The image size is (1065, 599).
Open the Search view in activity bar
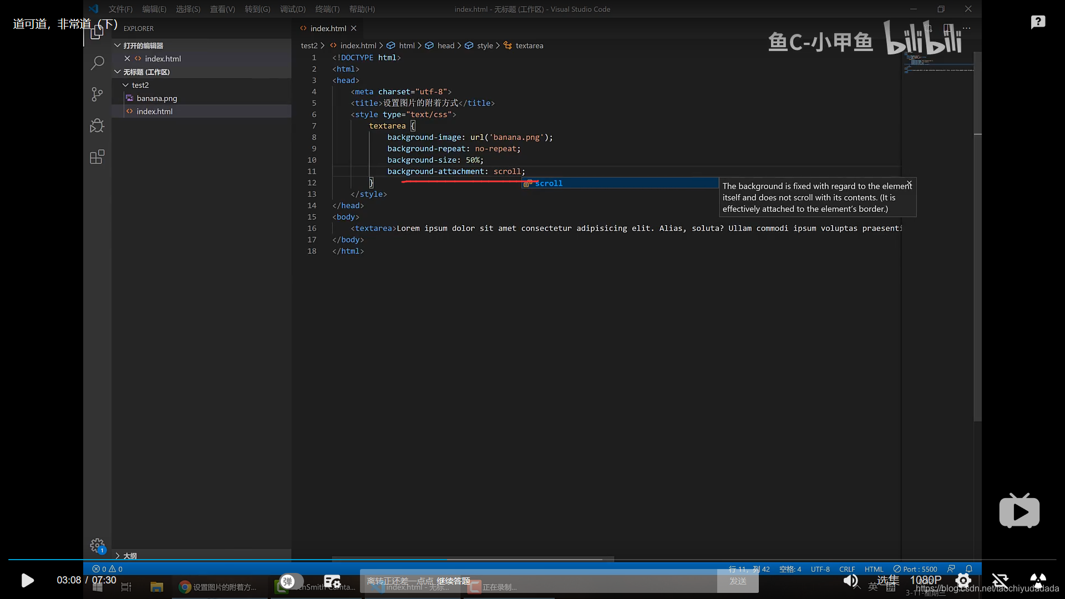(x=97, y=63)
